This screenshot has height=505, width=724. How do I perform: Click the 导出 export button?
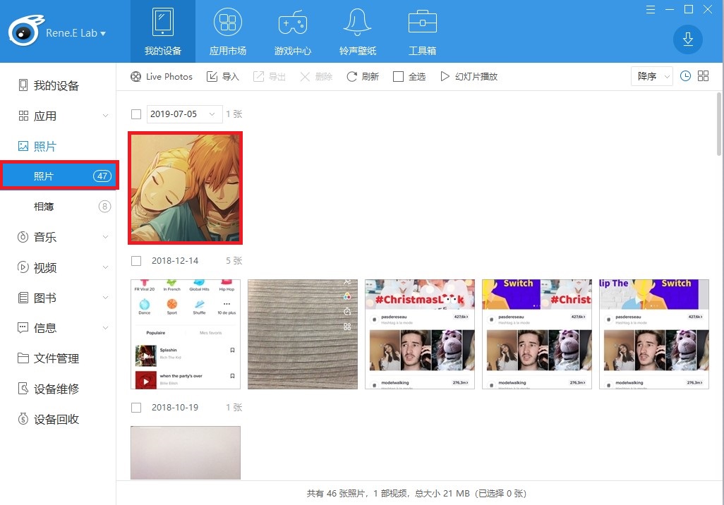[x=269, y=77]
